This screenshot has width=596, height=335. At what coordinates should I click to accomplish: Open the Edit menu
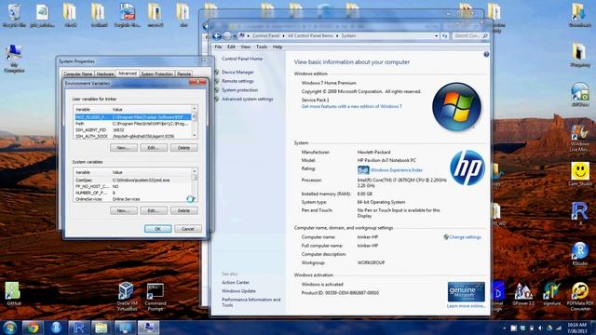231,47
